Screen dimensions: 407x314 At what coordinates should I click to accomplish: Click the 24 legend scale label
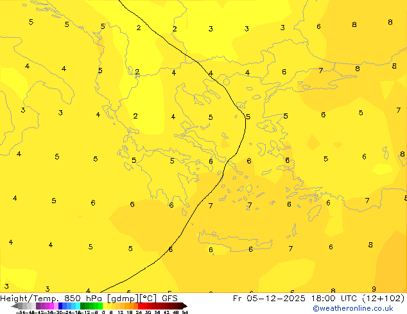[x=139, y=313]
